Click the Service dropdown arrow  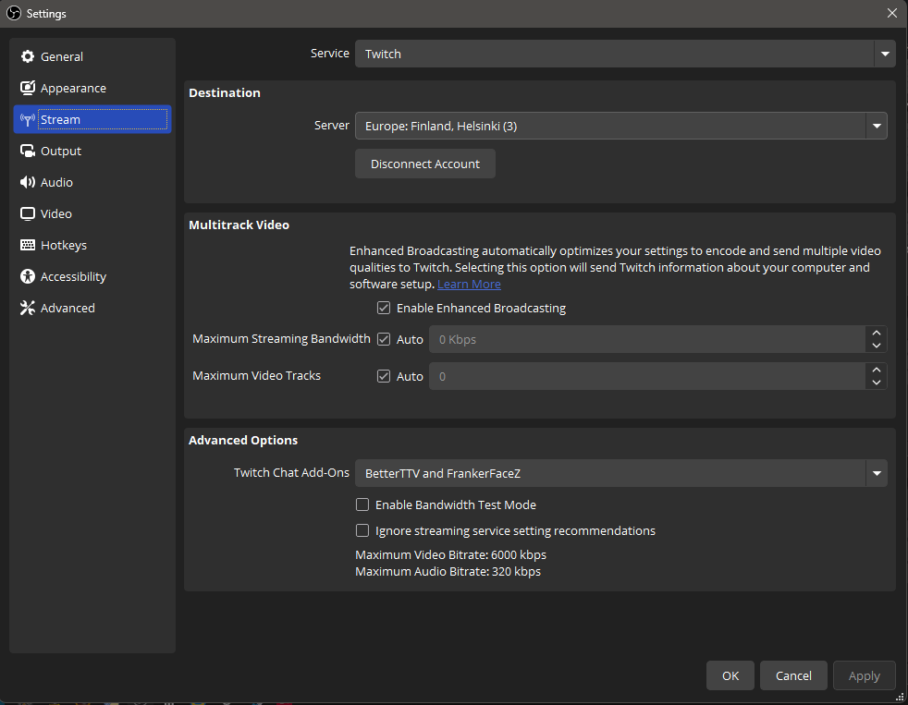point(885,54)
